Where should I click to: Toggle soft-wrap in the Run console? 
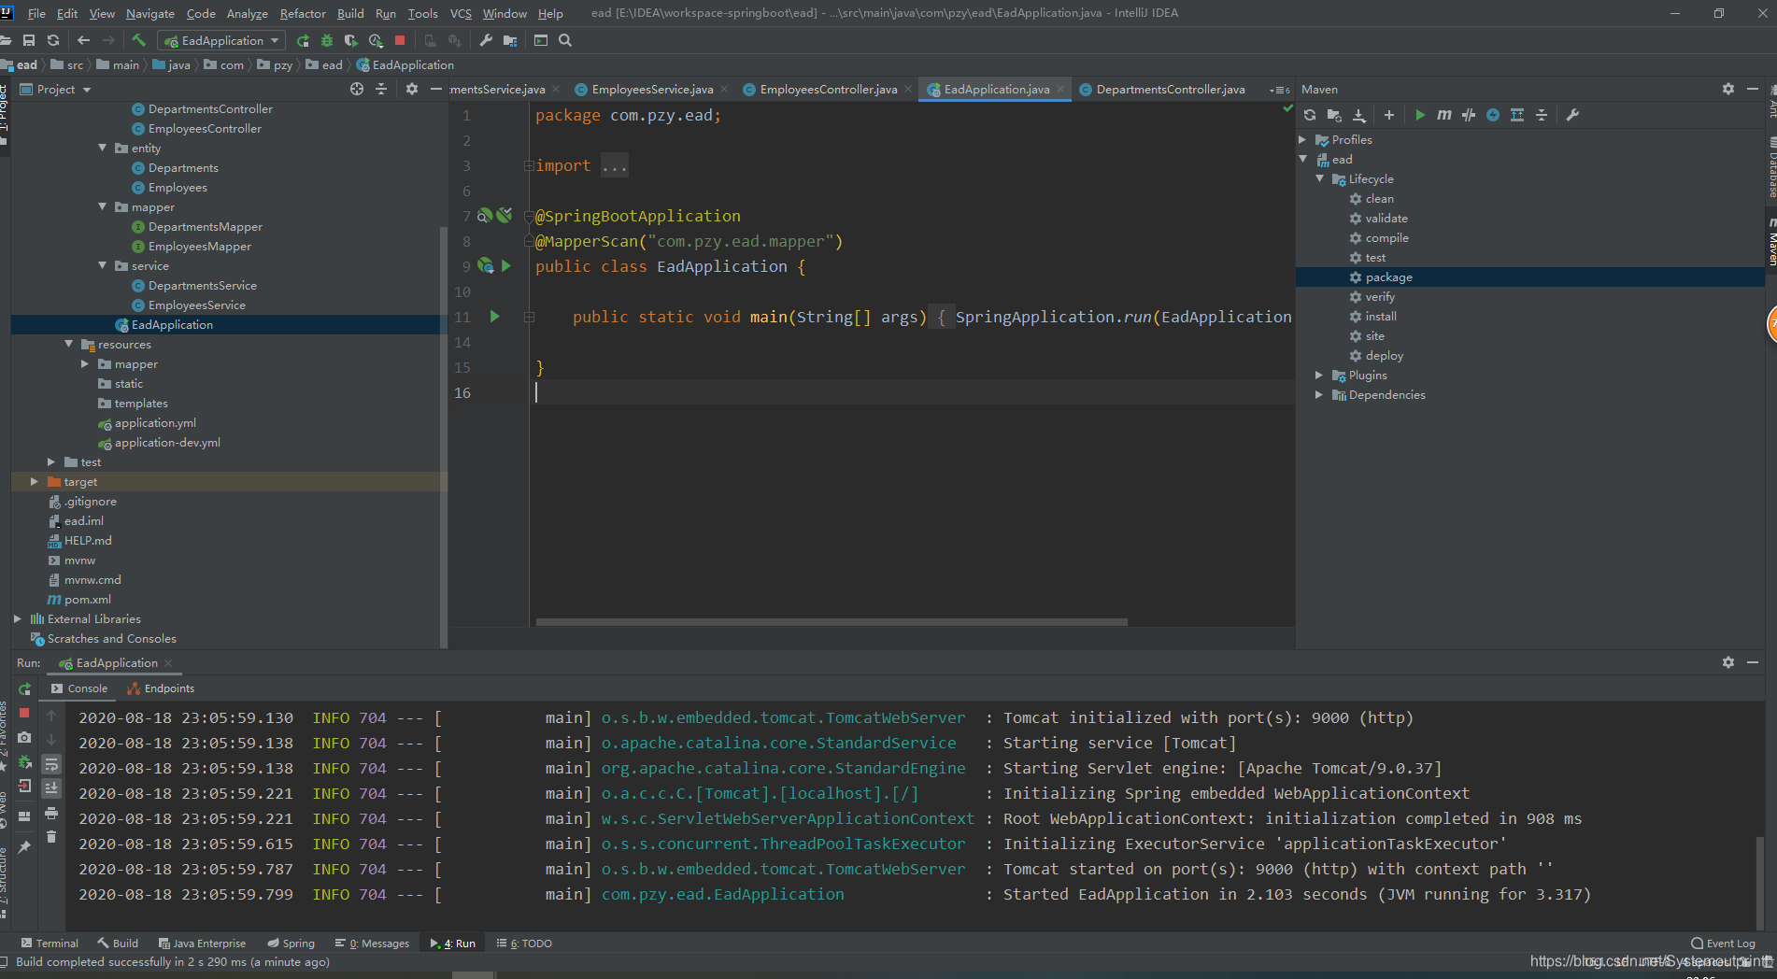(x=51, y=764)
